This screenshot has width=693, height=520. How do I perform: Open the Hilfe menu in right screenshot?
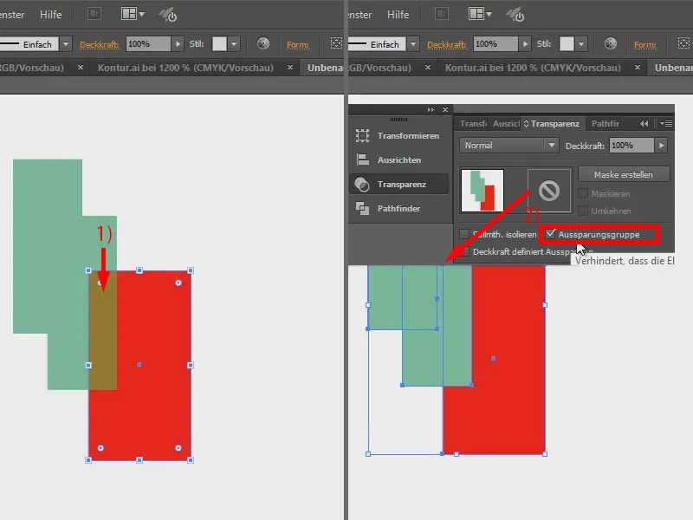[x=398, y=14]
